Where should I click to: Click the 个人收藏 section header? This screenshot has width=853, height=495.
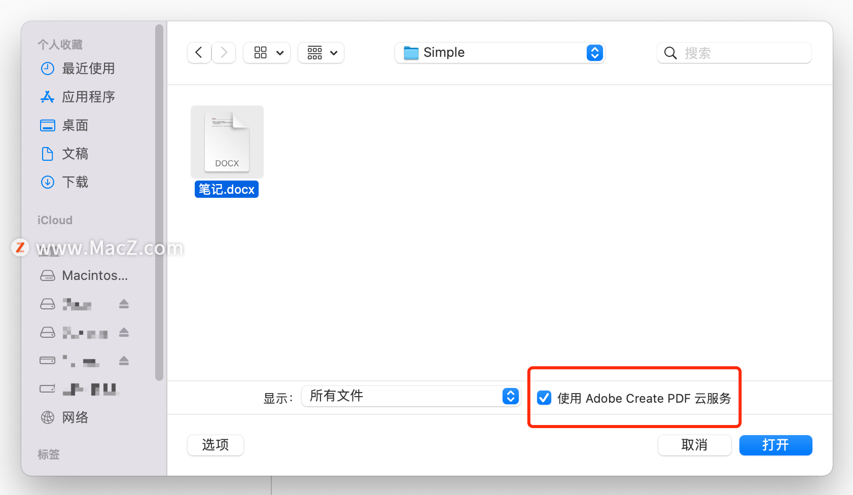(x=60, y=45)
